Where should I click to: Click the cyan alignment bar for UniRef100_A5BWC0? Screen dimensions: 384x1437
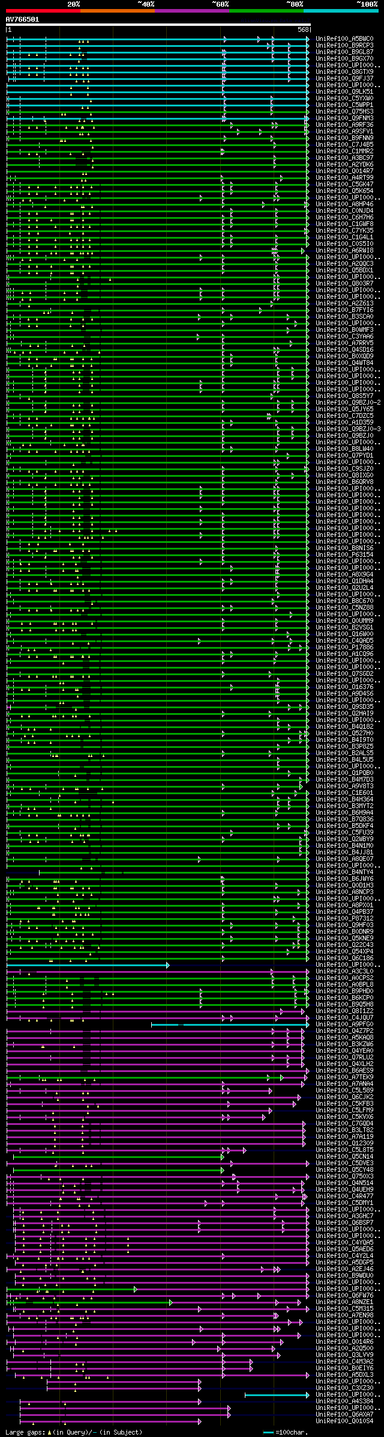158,39
